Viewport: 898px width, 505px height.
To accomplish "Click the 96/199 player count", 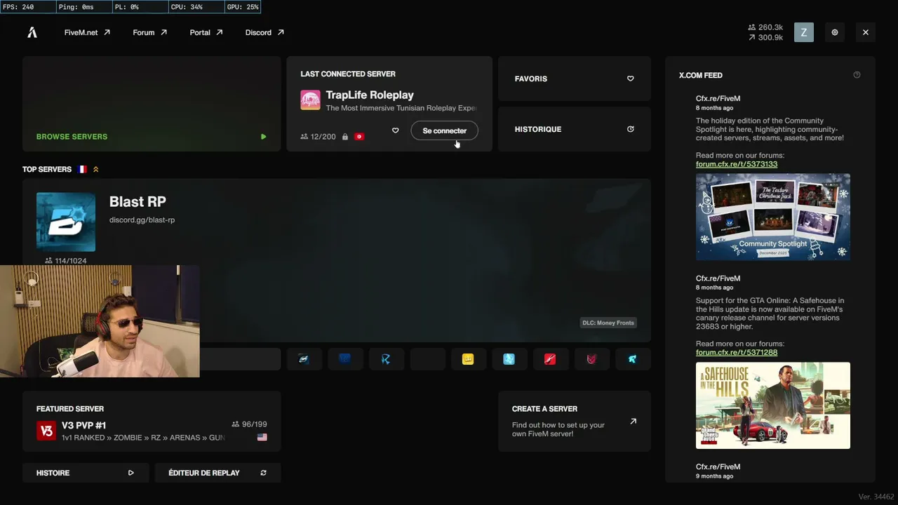I will point(249,424).
